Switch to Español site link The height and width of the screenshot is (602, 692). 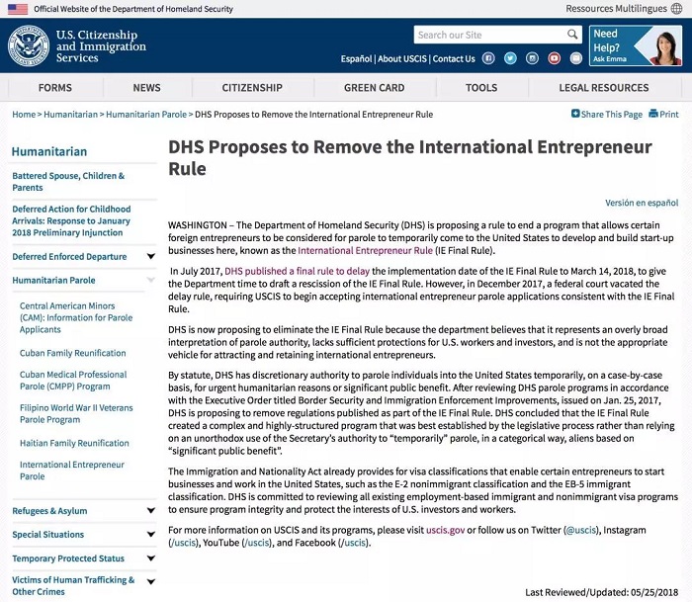point(356,58)
